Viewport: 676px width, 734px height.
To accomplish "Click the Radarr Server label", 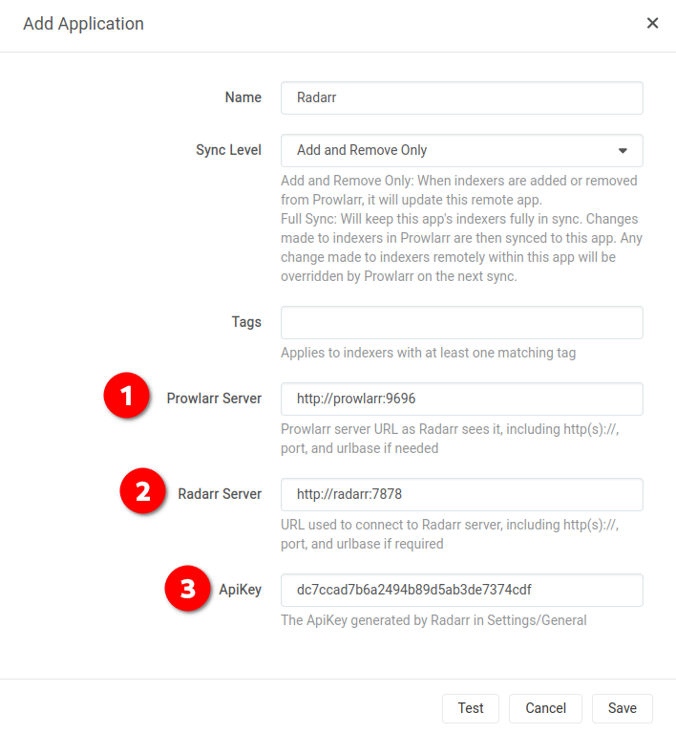I will pos(220,494).
